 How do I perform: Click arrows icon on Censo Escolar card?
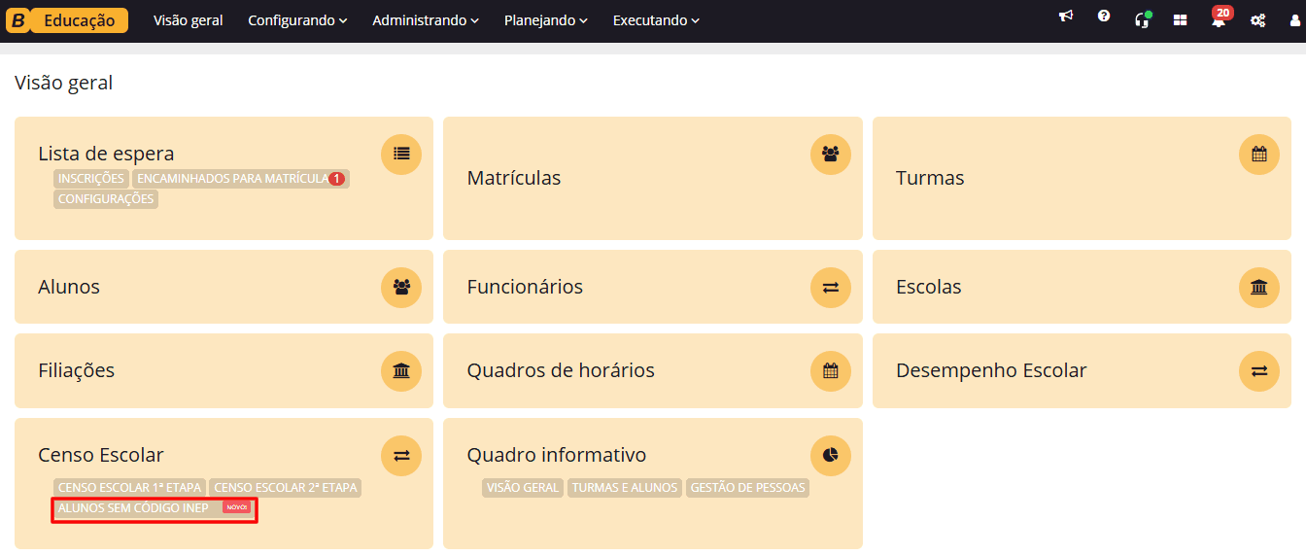(x=401, y=455)
